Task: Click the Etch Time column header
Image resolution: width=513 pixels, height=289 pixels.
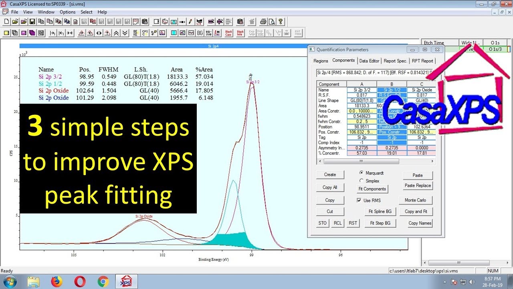Action: point(440,43)
